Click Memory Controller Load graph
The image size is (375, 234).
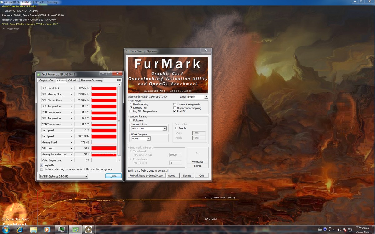[x=104, y=154]
